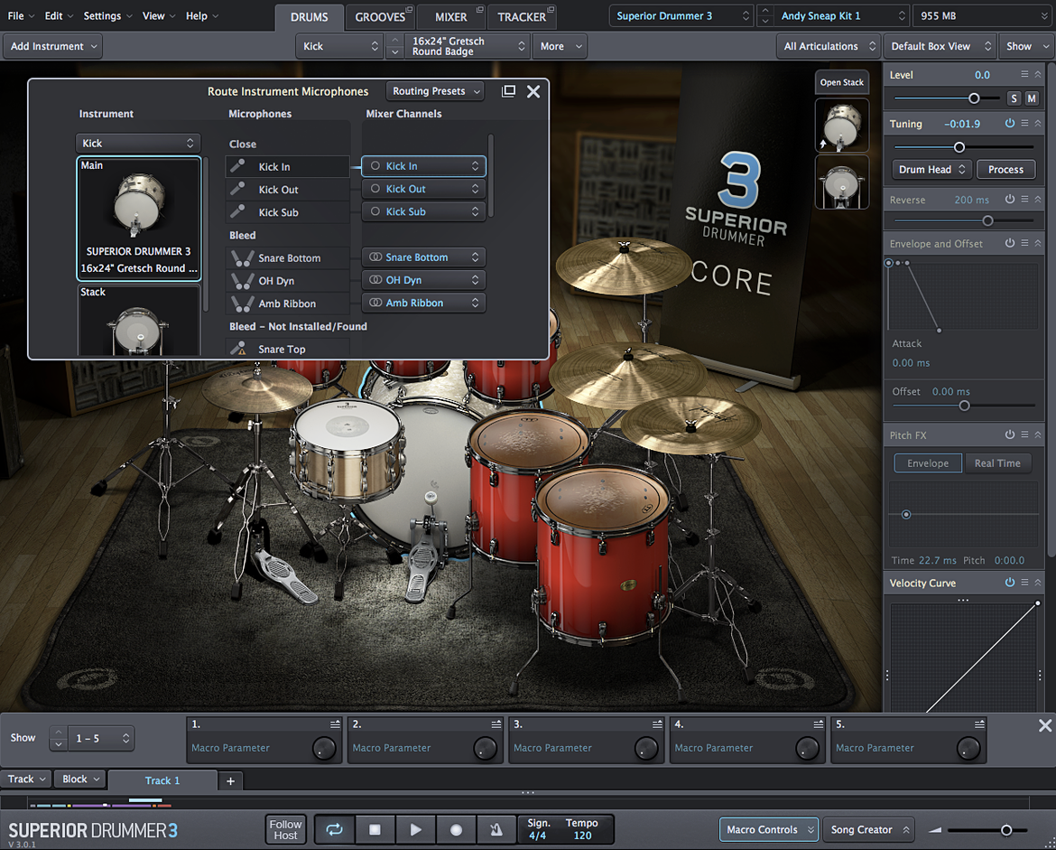The image size is (1056, 850).
Task: Open the Default Box View dropdown
Action: [940, 46]
